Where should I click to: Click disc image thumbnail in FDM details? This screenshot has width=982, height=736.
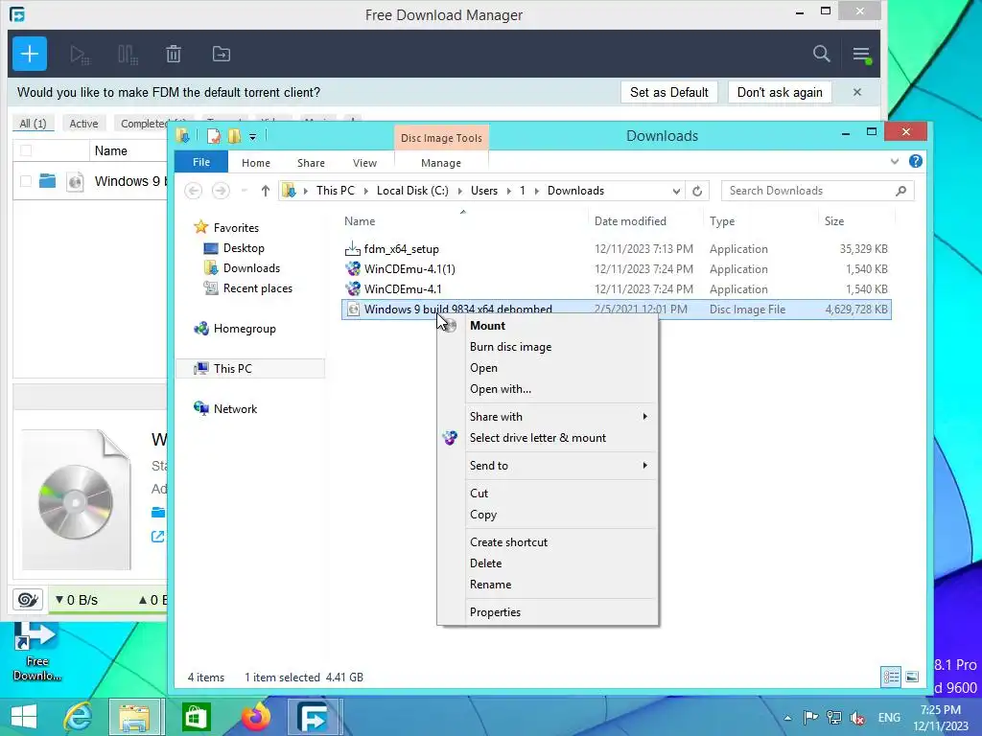[x=76, y=500]
